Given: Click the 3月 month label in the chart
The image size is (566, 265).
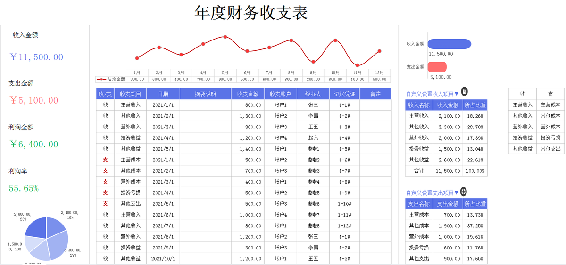Looking at the screenshot, I should click(x=181, y=72).
